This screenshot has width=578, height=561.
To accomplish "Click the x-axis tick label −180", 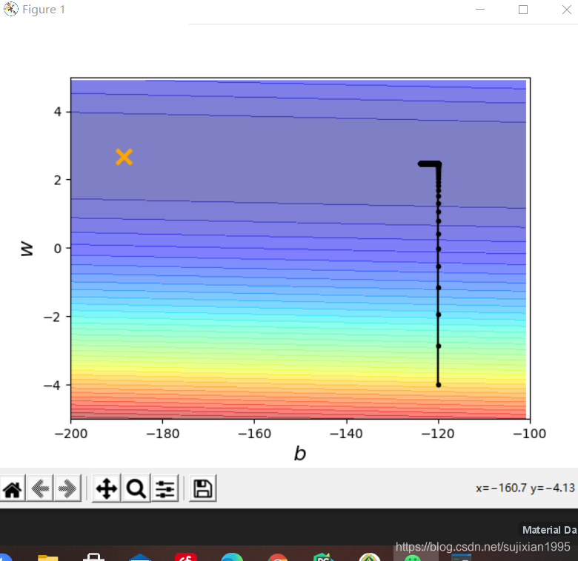I will click(x=162, y=434).
